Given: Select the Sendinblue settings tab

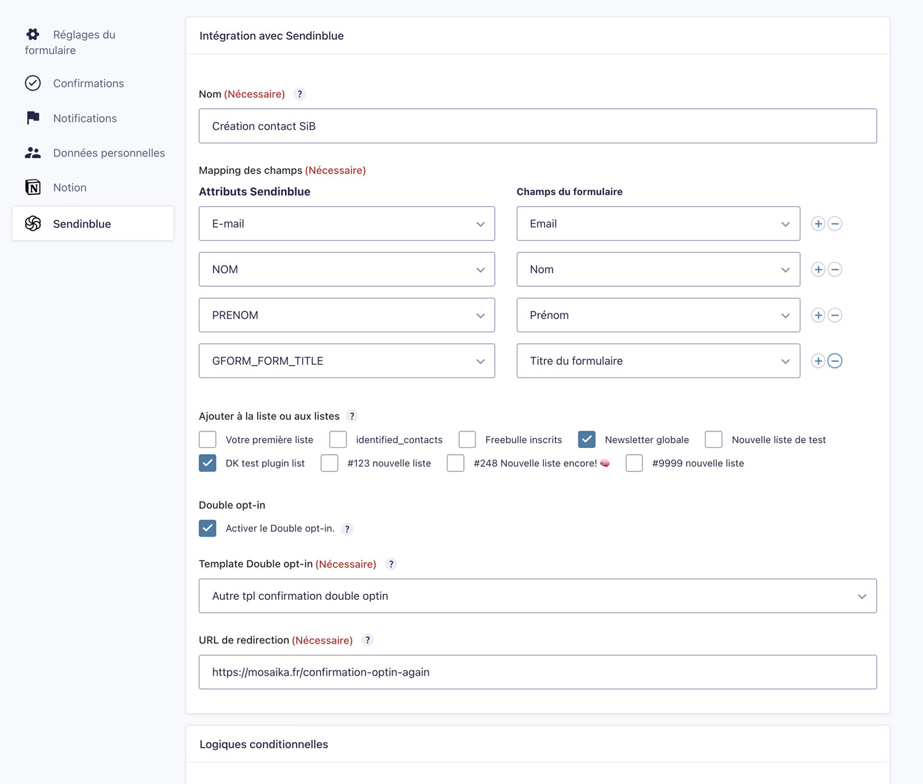Looking at the screenshot, I should click(93, 223).
